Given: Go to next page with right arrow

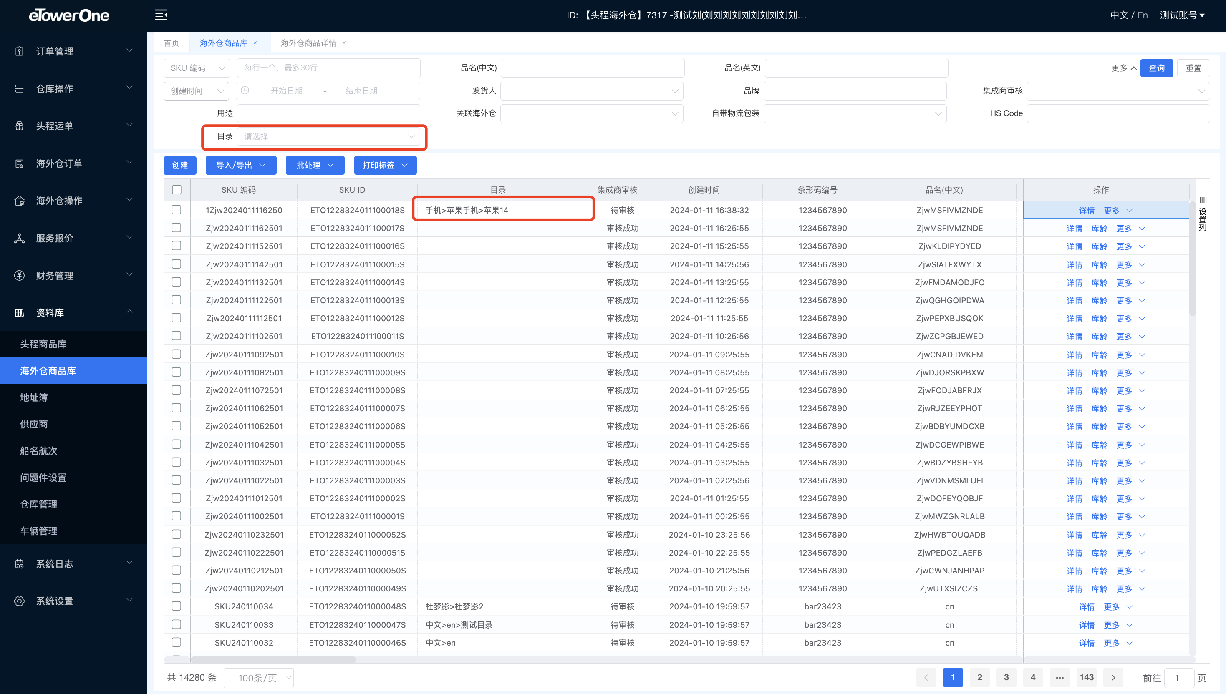Looking at the screenshot, I should point(1113,677).
